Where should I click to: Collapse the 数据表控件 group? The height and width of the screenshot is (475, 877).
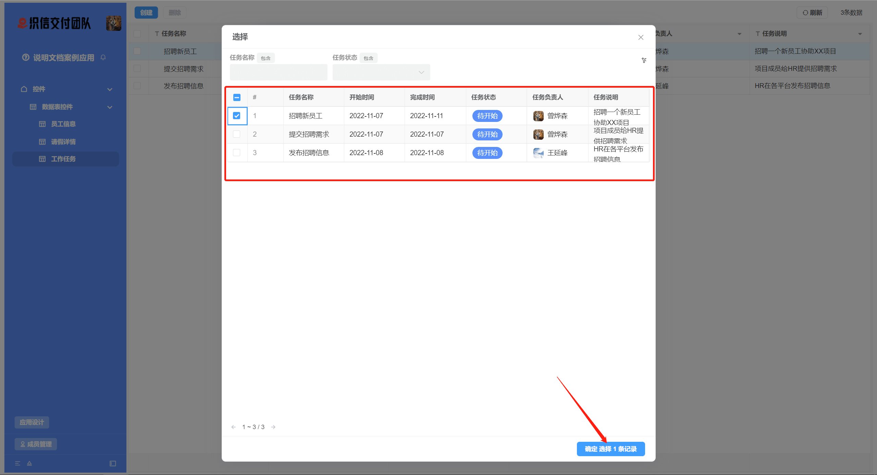(x=110, y=107)
